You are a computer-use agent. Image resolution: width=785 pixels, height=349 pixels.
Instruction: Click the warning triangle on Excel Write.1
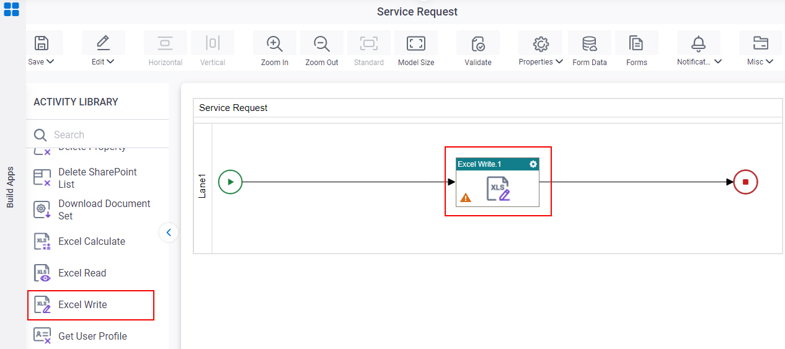coord(466,198)
